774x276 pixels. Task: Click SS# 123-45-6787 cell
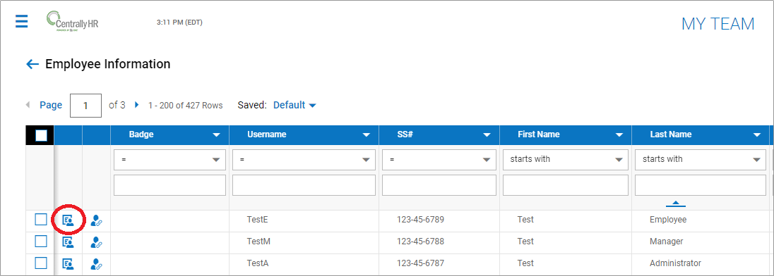pyautogui.click(x=421, y=263)
